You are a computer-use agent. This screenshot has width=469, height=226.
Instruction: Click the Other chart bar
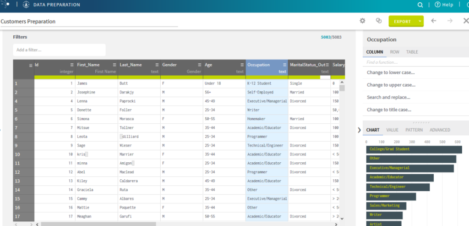(x=411, y=158)
